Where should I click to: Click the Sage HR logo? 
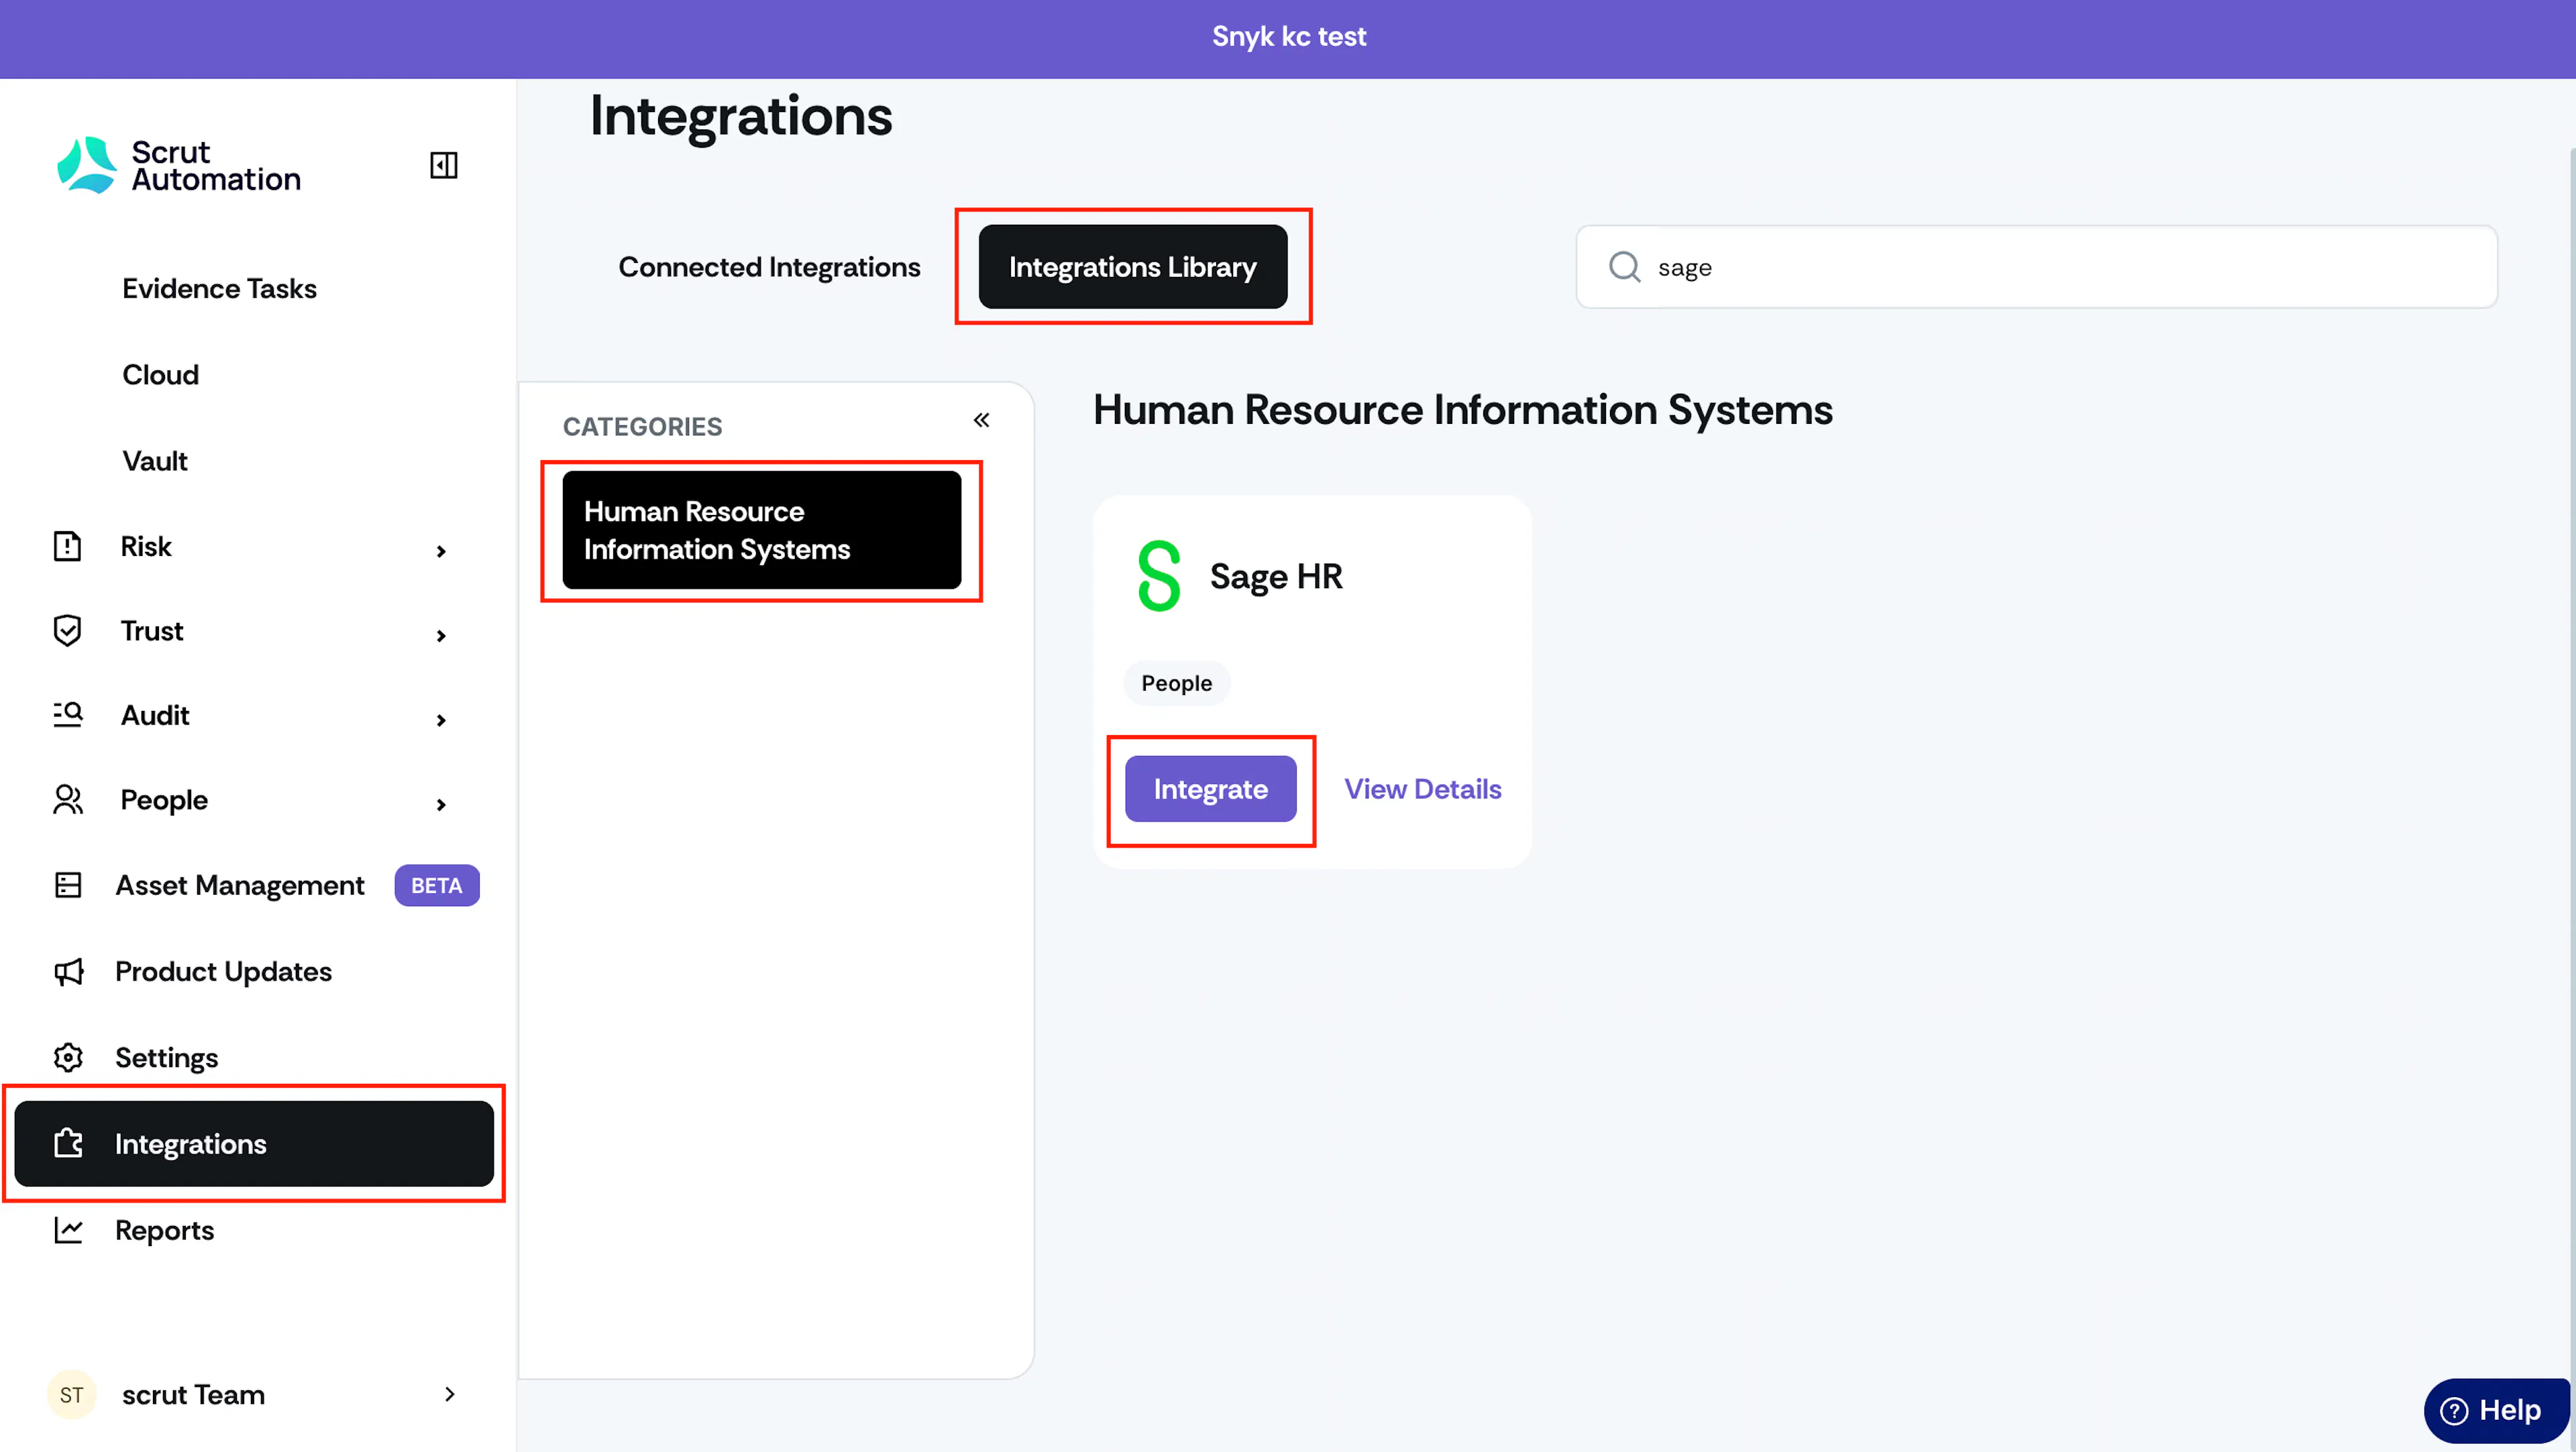click(1159, 576)
